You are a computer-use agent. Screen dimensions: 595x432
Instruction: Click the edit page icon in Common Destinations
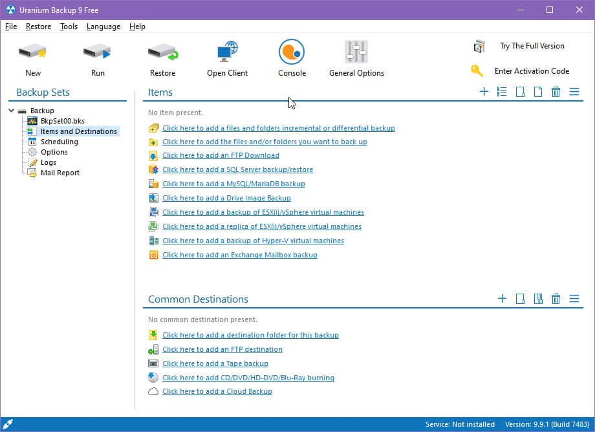pyautogui.click(x=520, y=299)
